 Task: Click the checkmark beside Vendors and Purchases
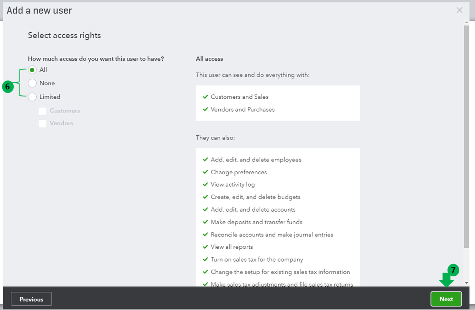tap(205, 110)
